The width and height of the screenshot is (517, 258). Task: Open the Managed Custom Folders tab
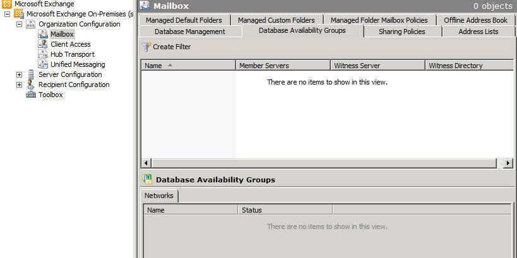tap(276, 20)
